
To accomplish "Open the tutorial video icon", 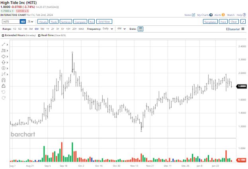I will (228, 29).
